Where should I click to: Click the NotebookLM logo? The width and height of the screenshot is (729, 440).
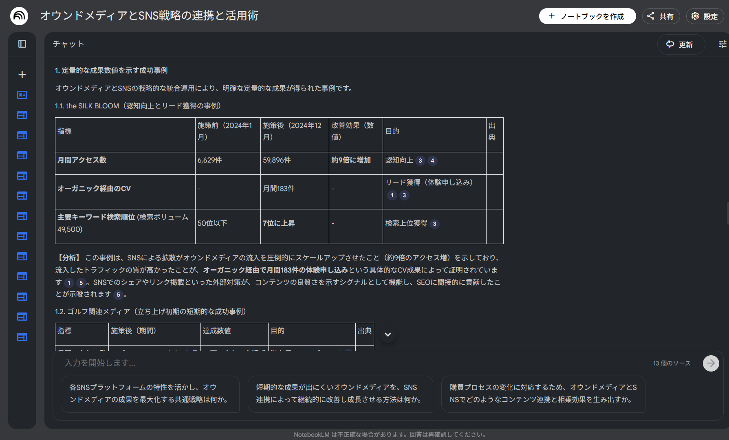tap(19, 15)
